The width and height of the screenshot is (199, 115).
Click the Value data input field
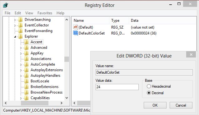click(117, 87)
